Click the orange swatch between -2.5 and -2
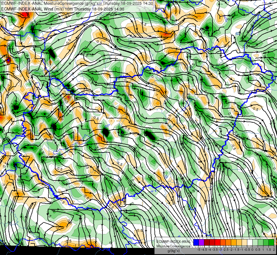 click(228, 243)
